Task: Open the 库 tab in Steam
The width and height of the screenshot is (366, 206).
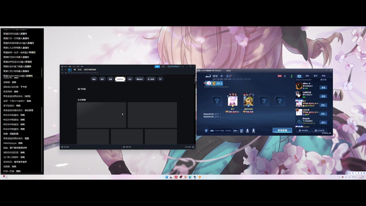Action: pyautogui.click(x=75, y=70)
